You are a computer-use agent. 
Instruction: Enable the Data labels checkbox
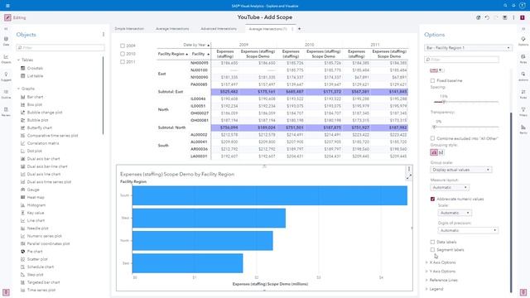pyautogui.click(x=432, y=242)
